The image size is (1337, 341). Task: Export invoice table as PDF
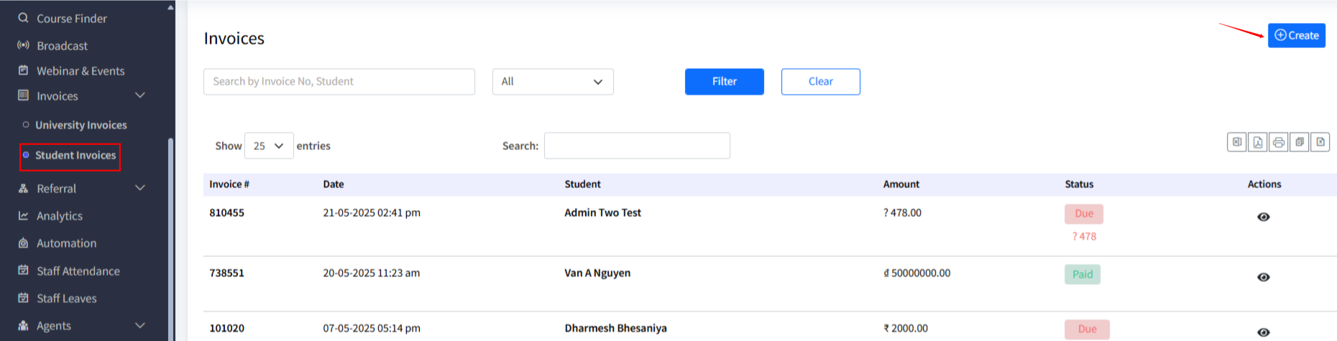(x=1257, y=142)
